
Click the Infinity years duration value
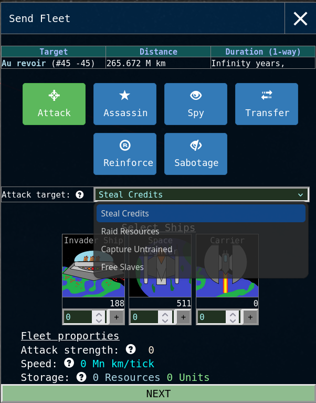pos(248,63)
